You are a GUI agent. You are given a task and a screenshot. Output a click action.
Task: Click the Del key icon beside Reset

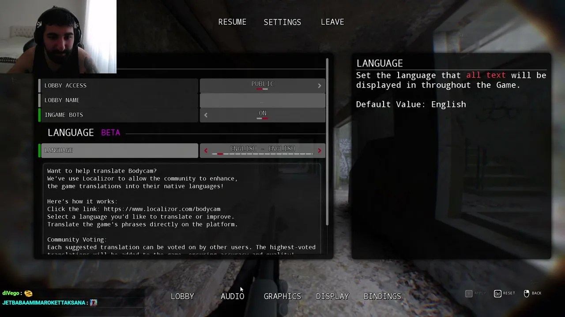497,293
